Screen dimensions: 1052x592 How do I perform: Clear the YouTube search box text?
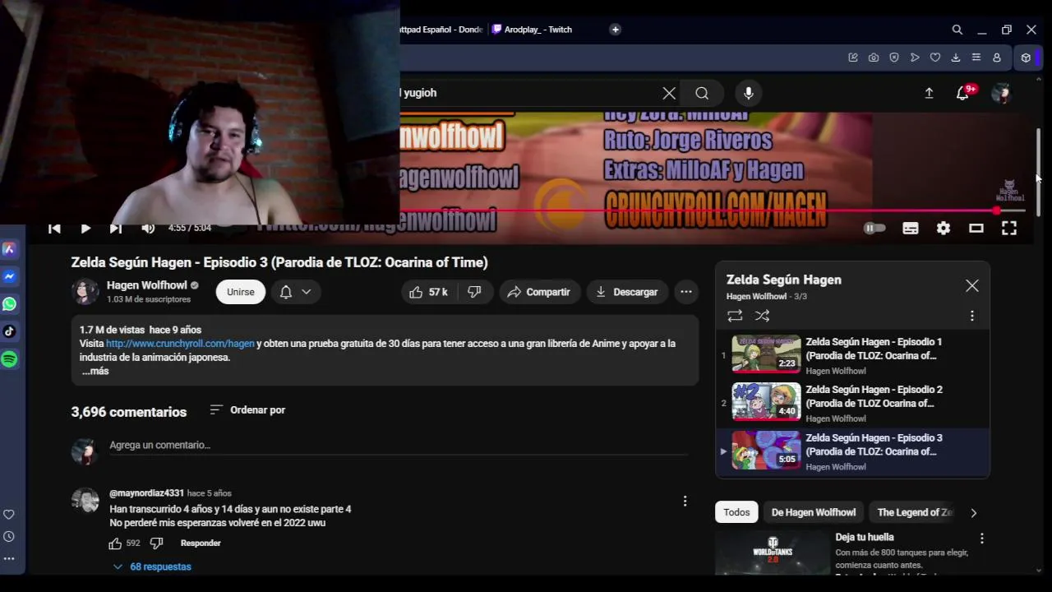[x=669, y=93]
